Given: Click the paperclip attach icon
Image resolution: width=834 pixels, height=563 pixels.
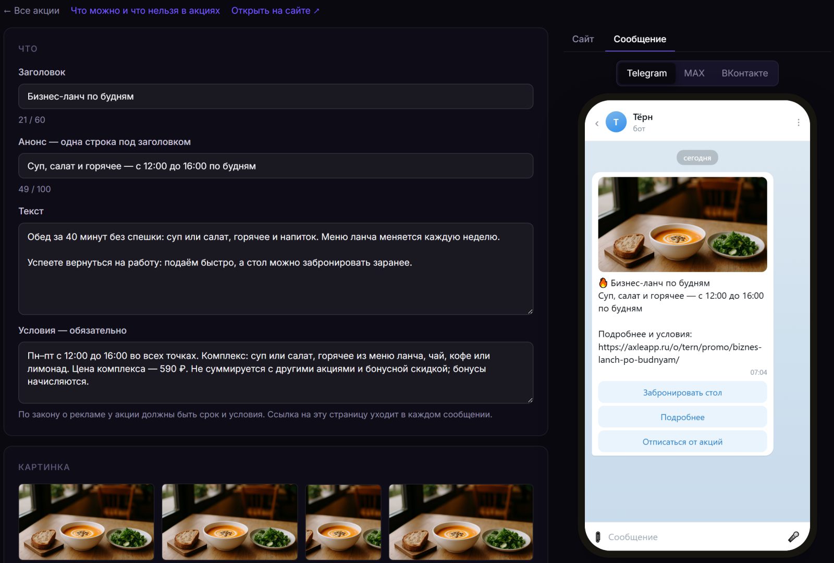Looking at the screenshot, I should click(x=598, y=537).
